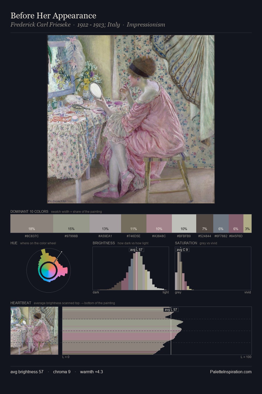Viewport: 262px width, 394px height.
Task: Click the 'avg brightness 57' footer text
Action: tap(27, 372)
